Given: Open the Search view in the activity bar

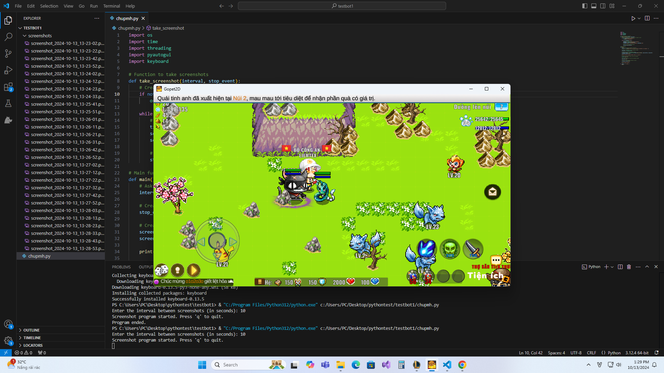Looking at the screenshot, I should coord(8,37).
